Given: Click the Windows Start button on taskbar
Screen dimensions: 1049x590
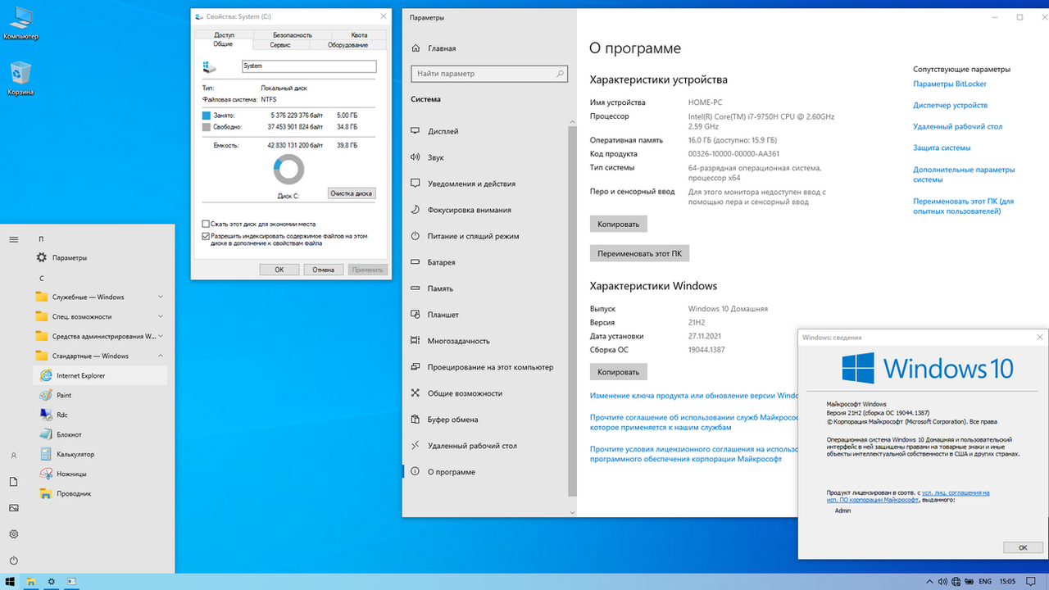Looking at the screenshot, I should click(11, 582).
